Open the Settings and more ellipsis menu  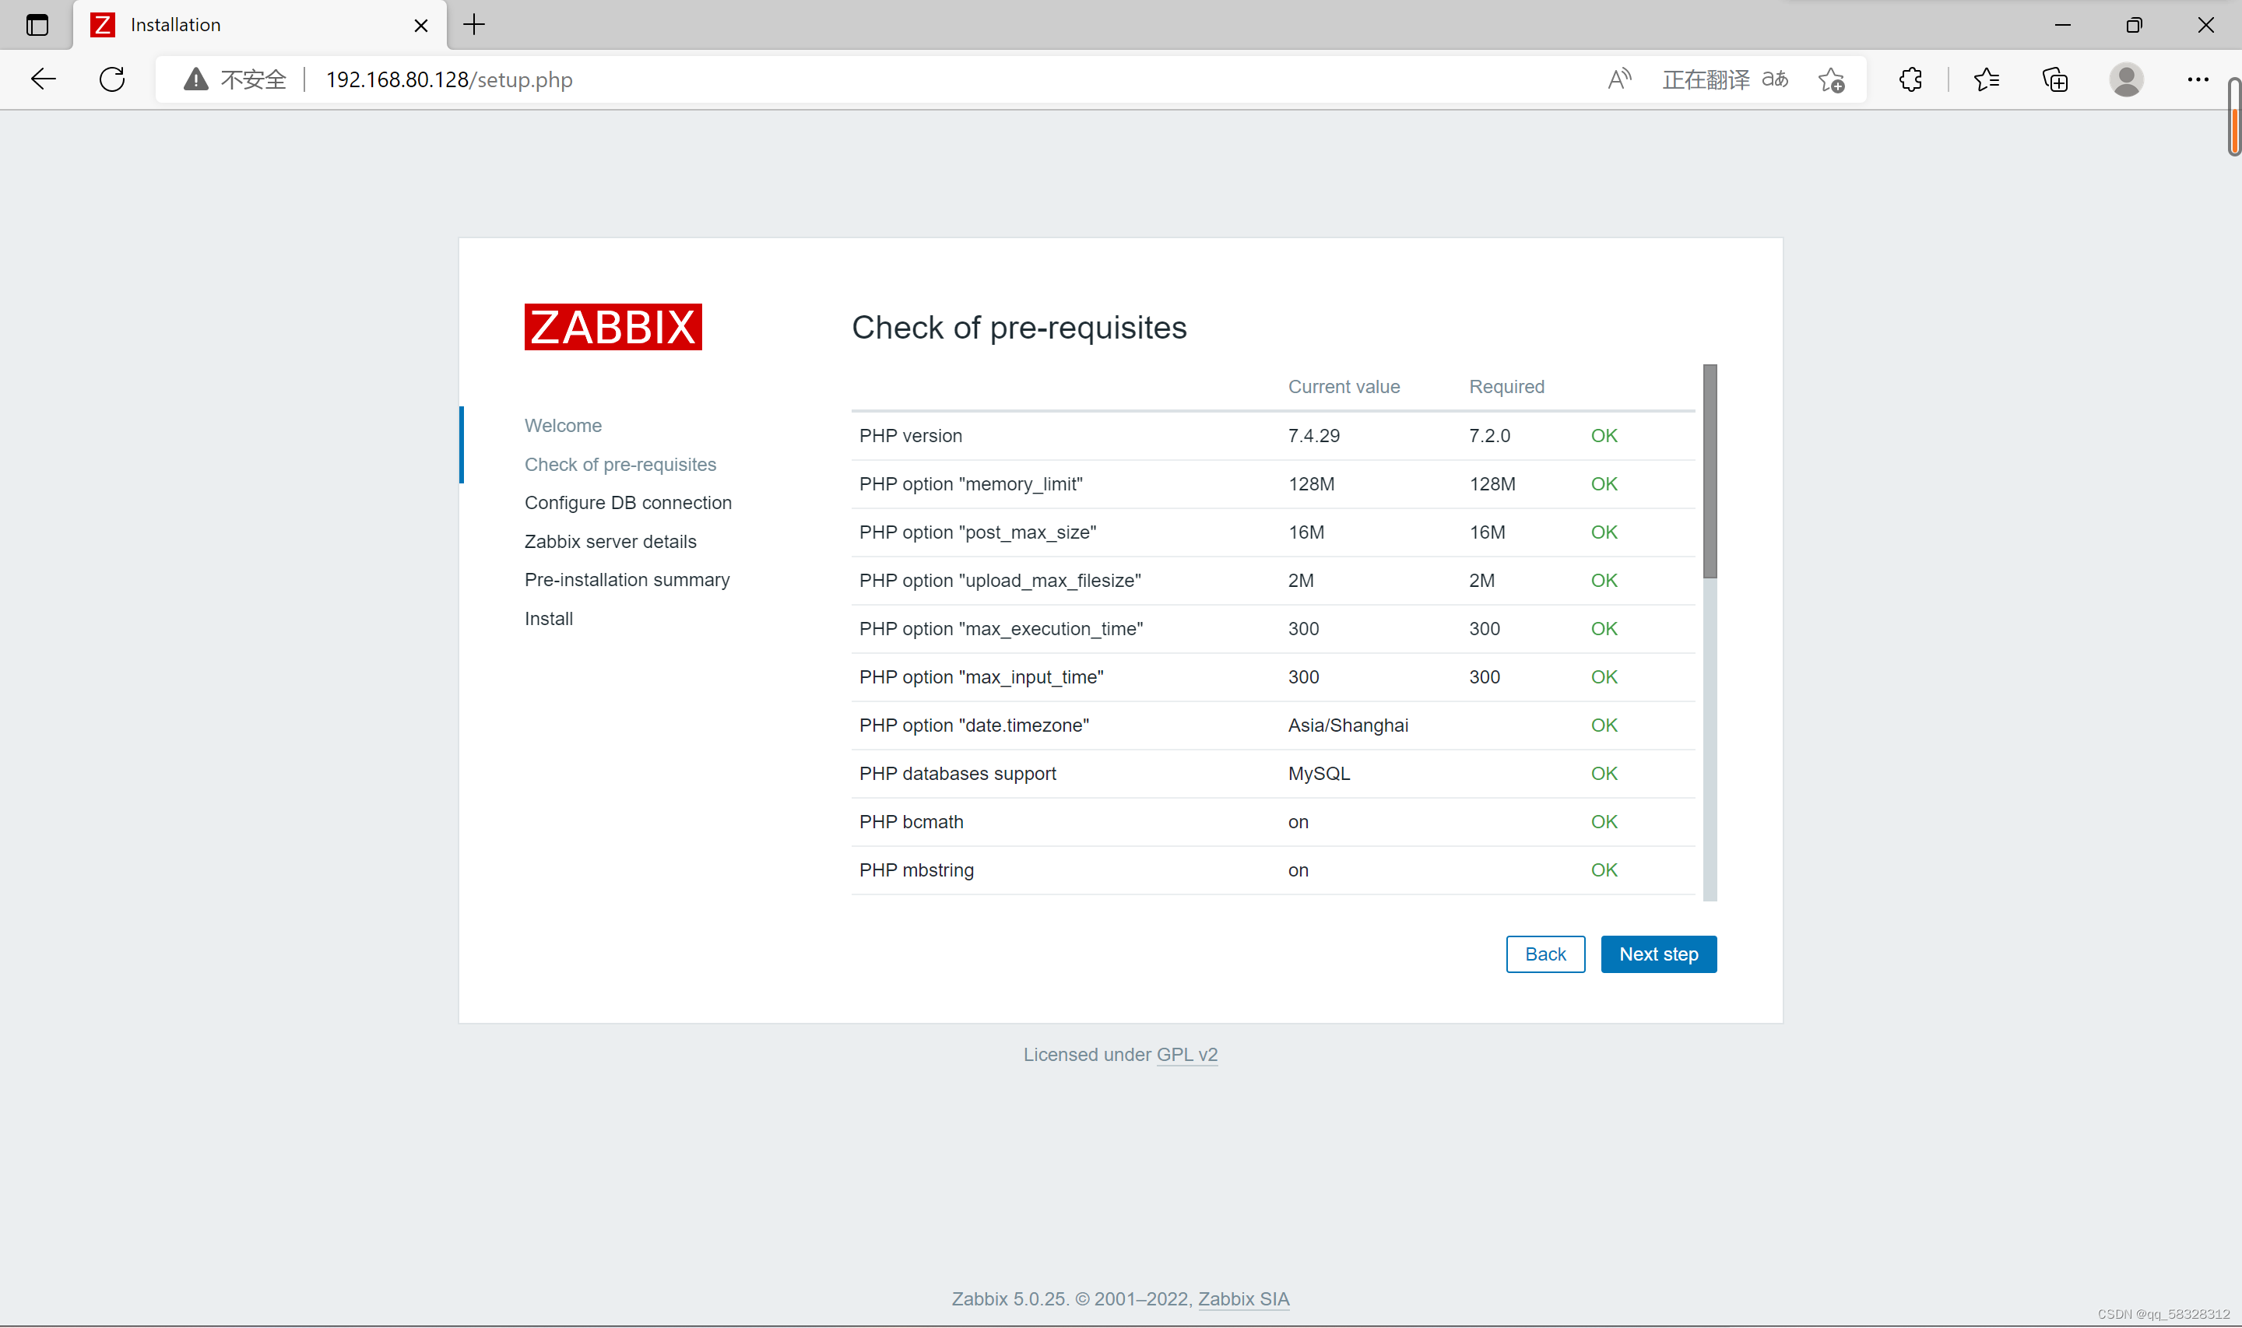[2198, 79]
